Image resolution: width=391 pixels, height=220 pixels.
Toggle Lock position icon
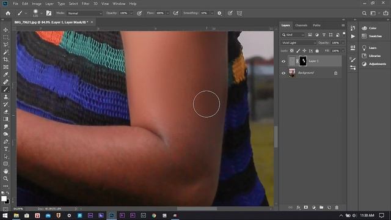pos(304,51)
